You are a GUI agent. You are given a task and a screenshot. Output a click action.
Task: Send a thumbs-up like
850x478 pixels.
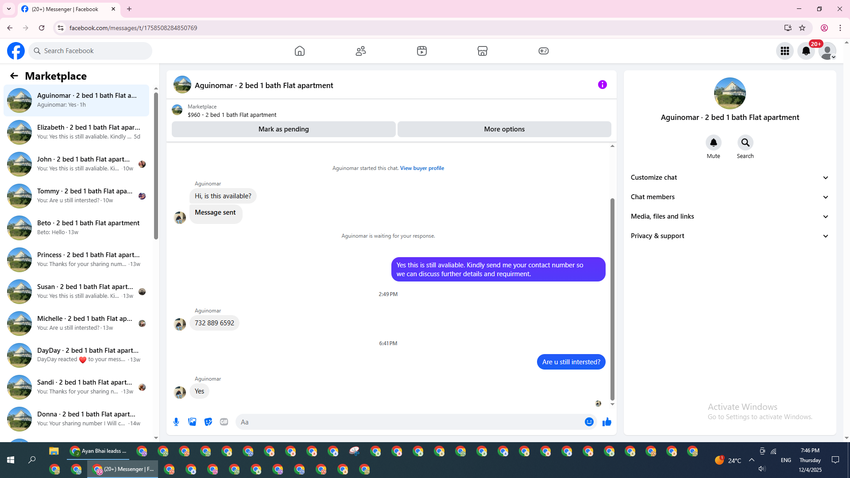coord(607,422)
